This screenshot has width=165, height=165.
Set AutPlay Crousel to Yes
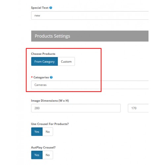pos(37,155)
